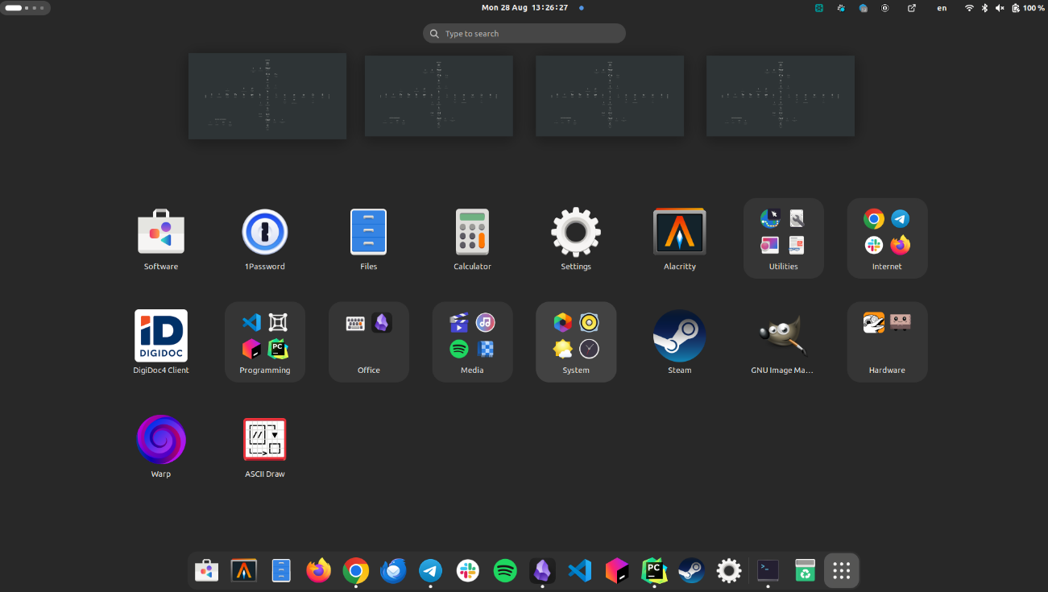Open the date and time menu
Screen dimensions: 1048x592
click(524, 8)
